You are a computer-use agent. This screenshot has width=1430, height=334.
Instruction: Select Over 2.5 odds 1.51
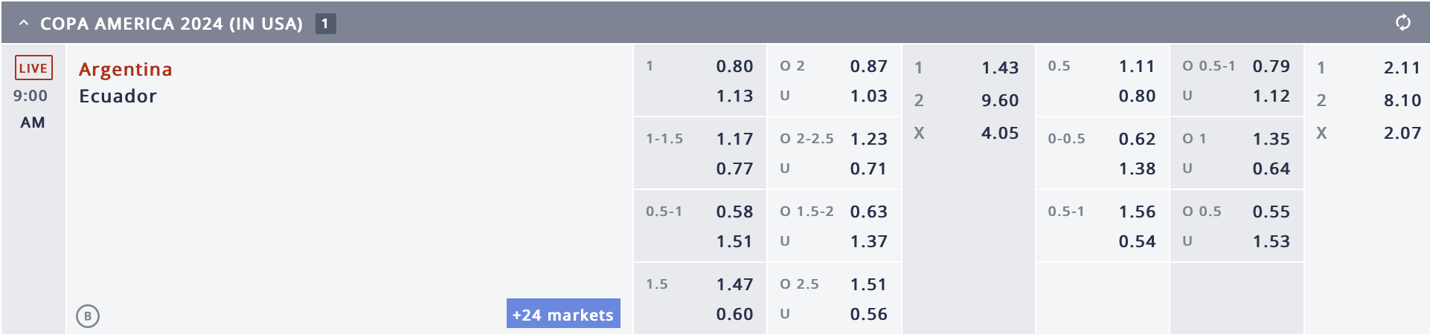tap(868, 284)
